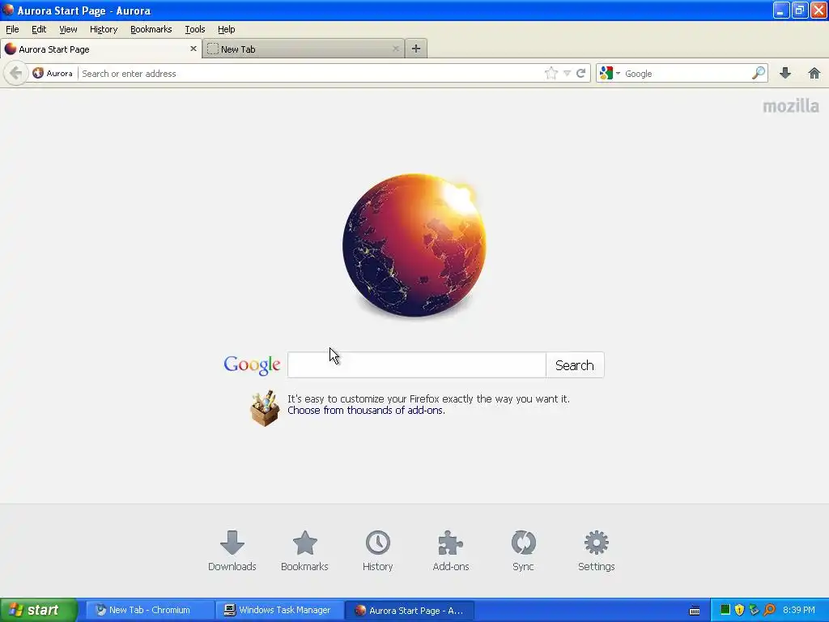Viewport: 829px width, 622px height.
Task: Click Aurora Start Page taskbar button
Action: [x=410, y=610]
